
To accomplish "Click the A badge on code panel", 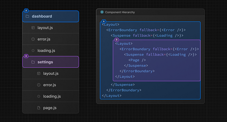I will [104, 21].
